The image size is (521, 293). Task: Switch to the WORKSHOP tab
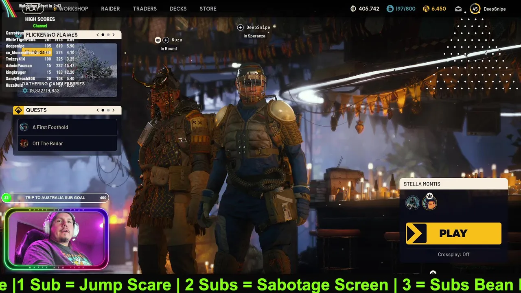(x=73, y=9)
